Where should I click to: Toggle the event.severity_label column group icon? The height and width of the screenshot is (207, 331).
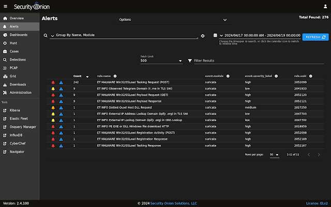pos(276,76)
